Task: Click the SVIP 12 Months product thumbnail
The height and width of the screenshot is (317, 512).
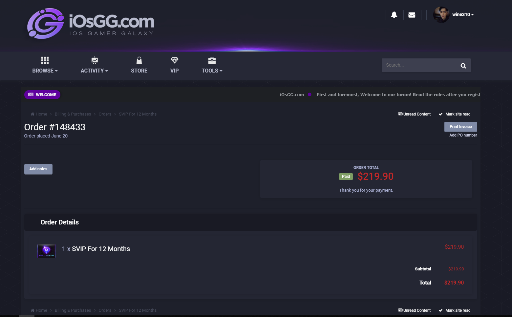Action: tap(46, 251)
